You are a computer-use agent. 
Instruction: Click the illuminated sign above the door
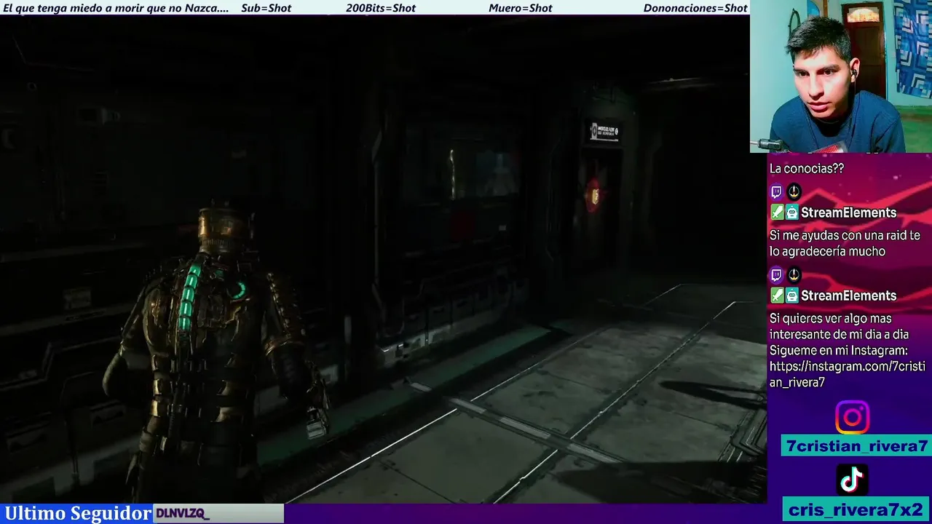click(x=604, y=132)
